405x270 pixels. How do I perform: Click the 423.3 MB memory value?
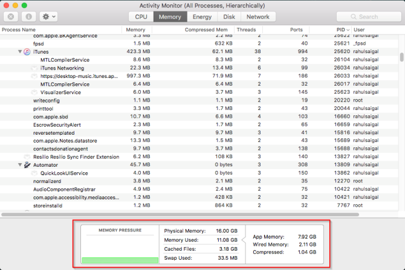coord(138,51)
